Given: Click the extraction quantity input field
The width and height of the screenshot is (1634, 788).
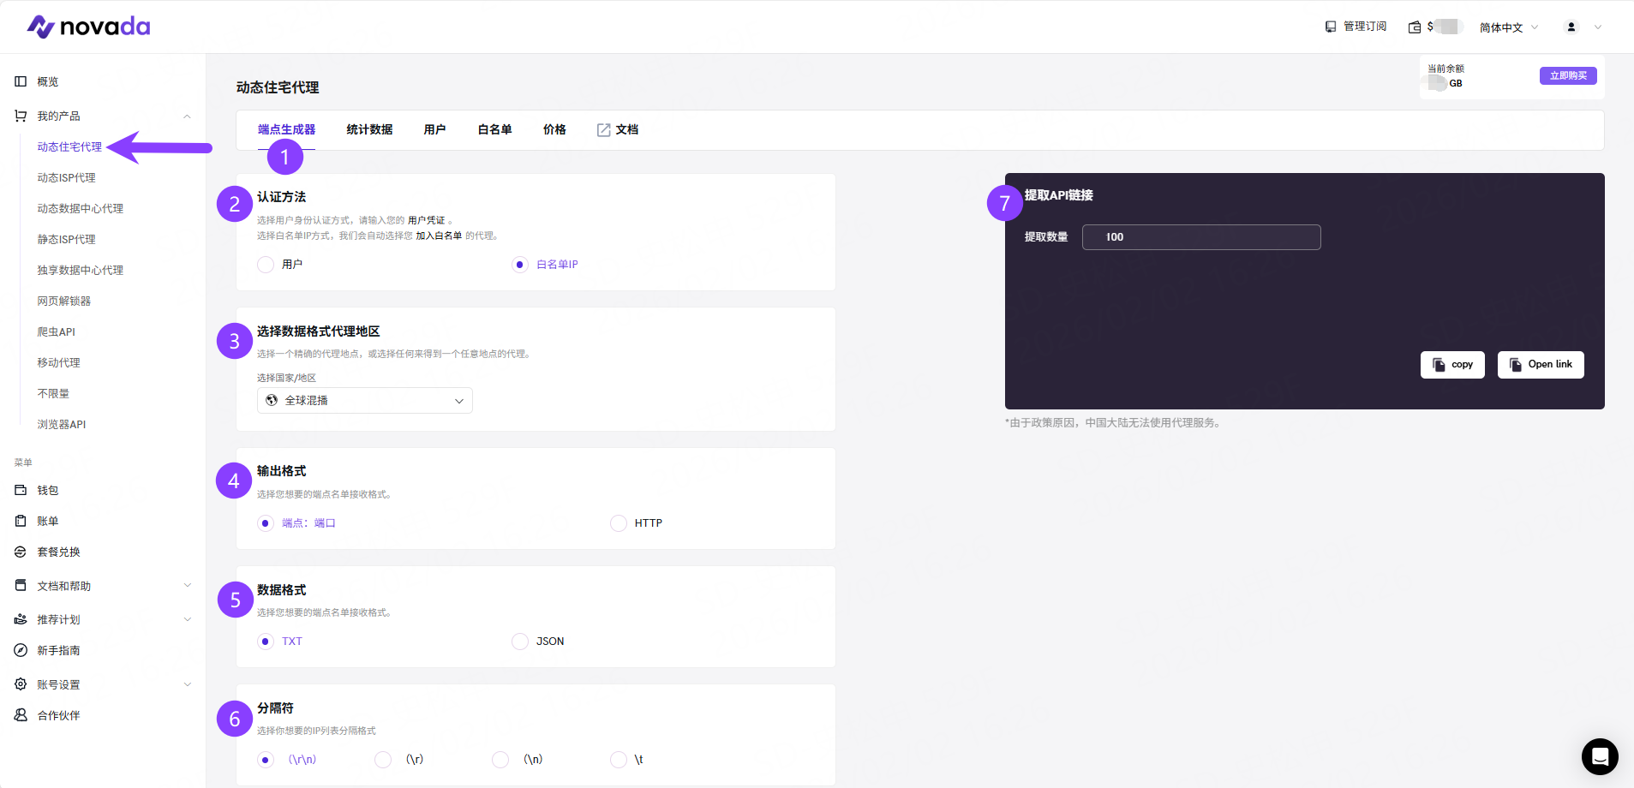Looking at the screenshot, I should pyautogui.click(x=1200, y=237).
